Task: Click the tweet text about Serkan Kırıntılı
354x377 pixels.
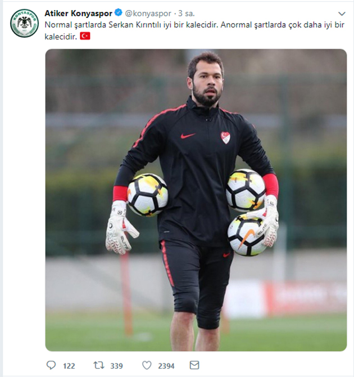Action: click(194, 30)
